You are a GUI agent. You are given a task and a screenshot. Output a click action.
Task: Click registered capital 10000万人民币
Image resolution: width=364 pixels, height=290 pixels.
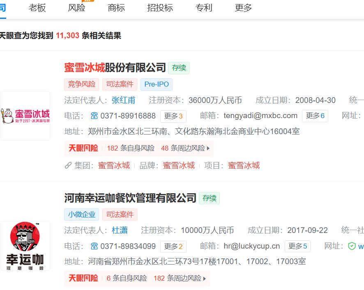207,231
